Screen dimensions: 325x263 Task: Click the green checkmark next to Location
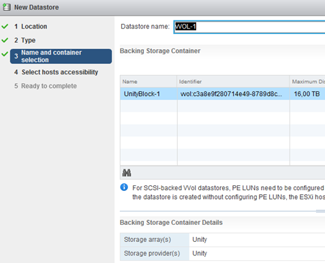point(5,27)
